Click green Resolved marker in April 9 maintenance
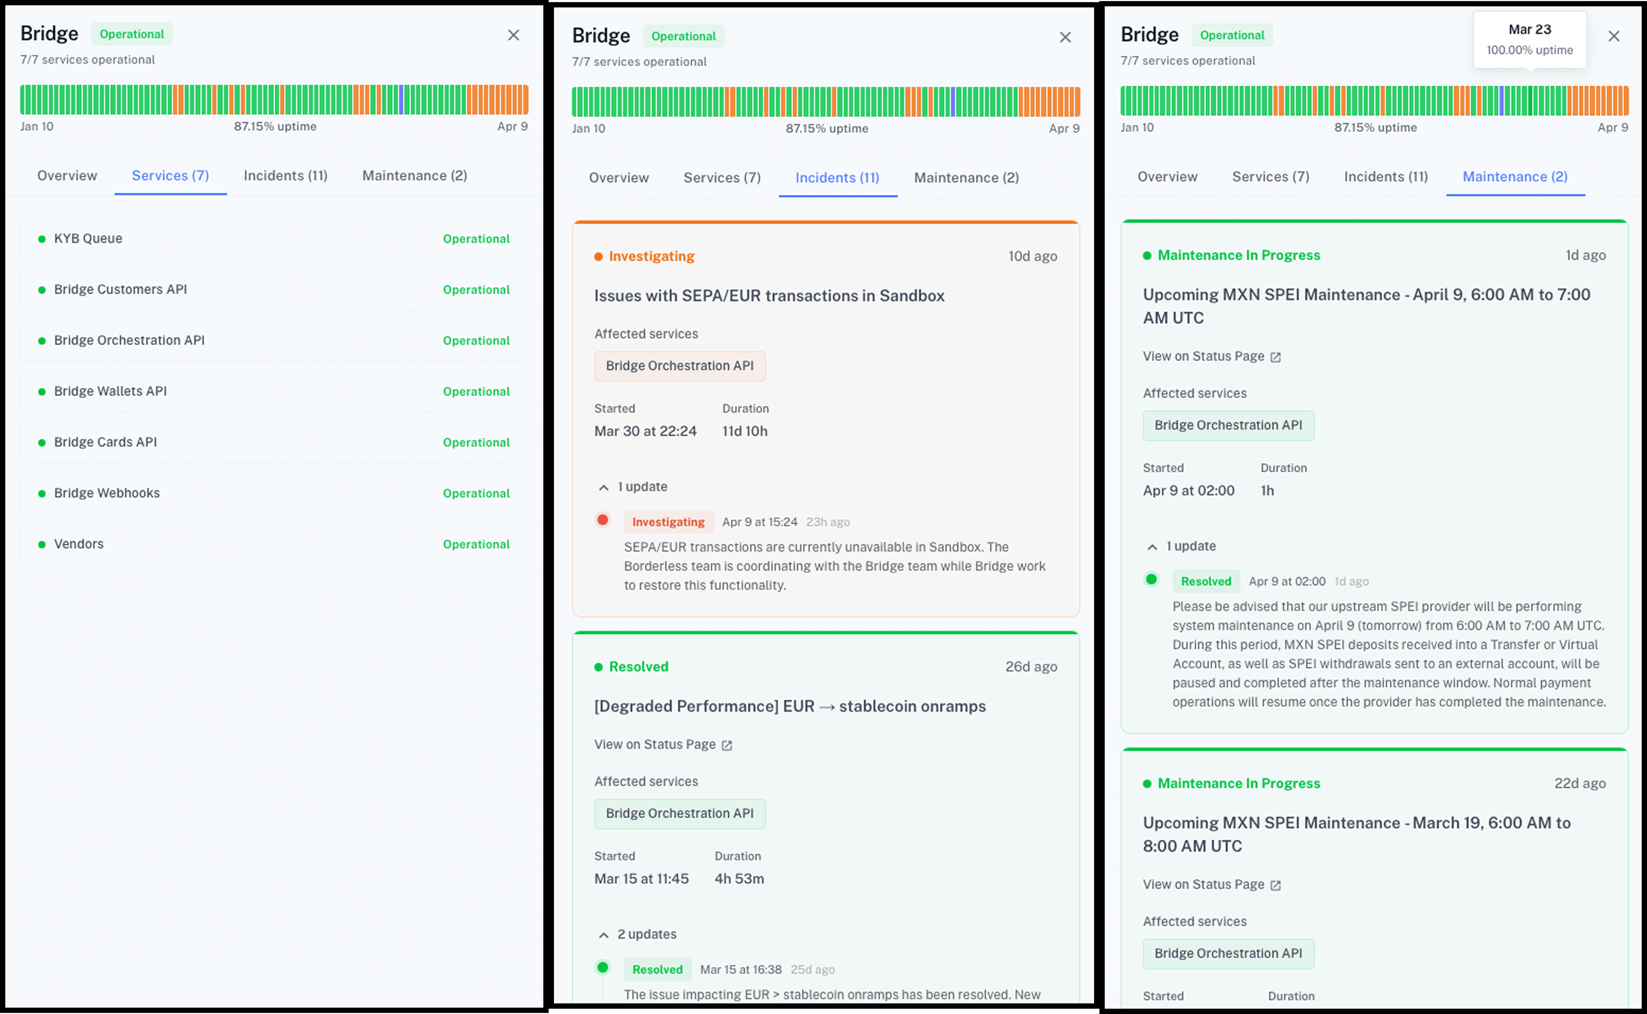The image size is (1647, 1014). (x=1151, y=579)
